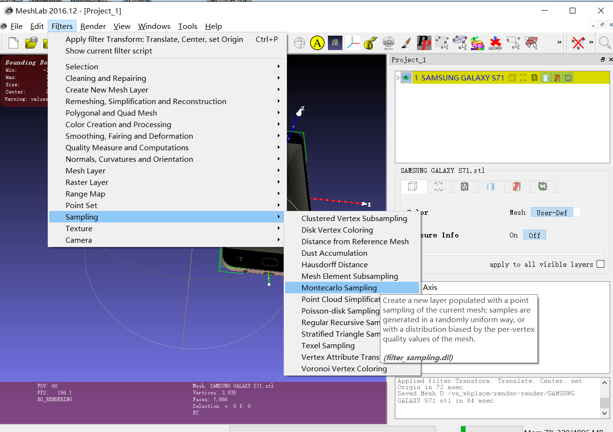613x432 pixels.
Task: Choose Mesh color option
Action: click(518, 212)
